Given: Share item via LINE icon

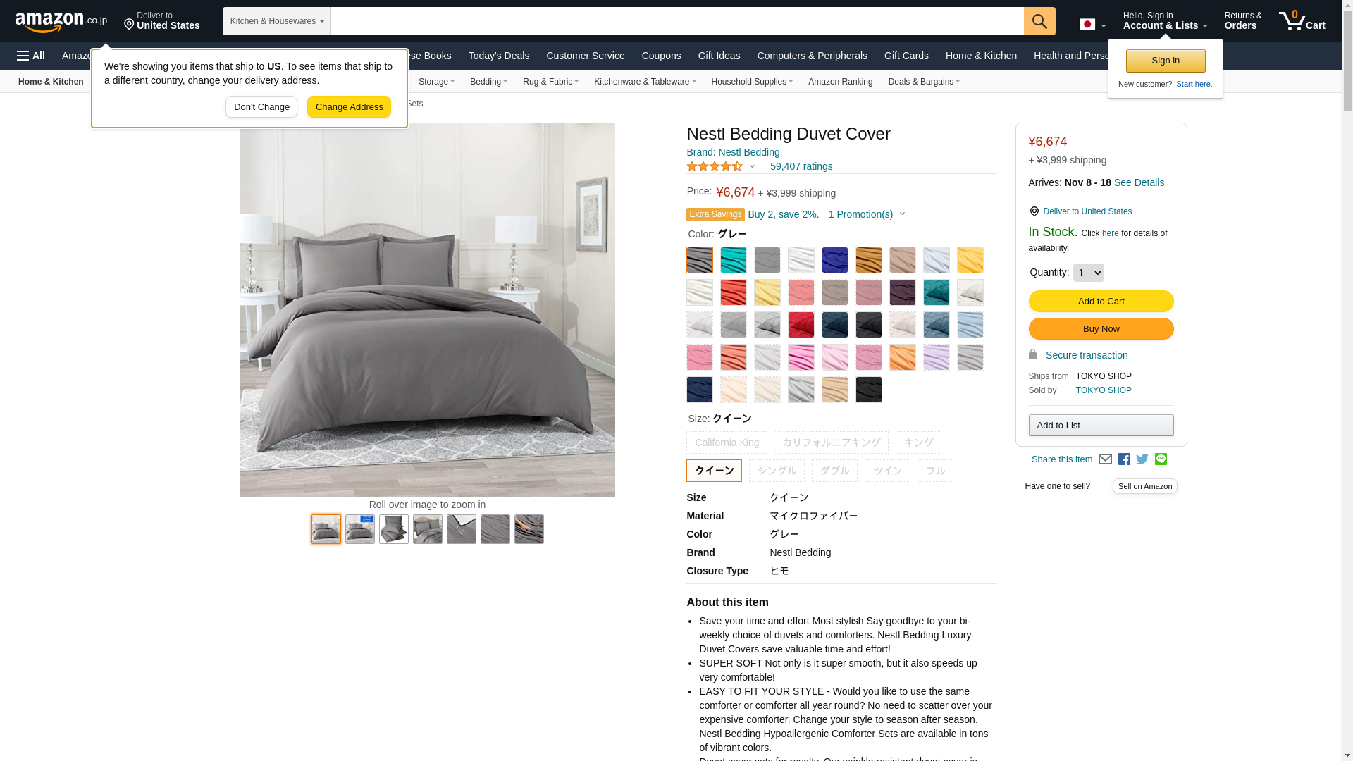Looking at the screenshot, I should coord(1161,459).
